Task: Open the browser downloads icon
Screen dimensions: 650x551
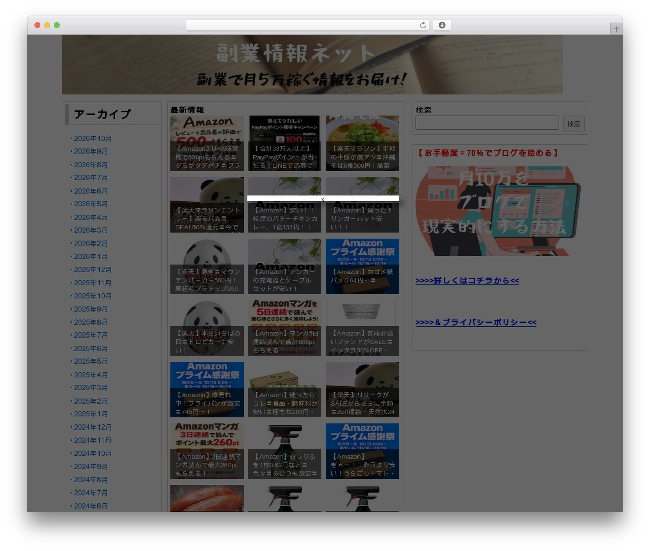Action: (x=442, y=25)
